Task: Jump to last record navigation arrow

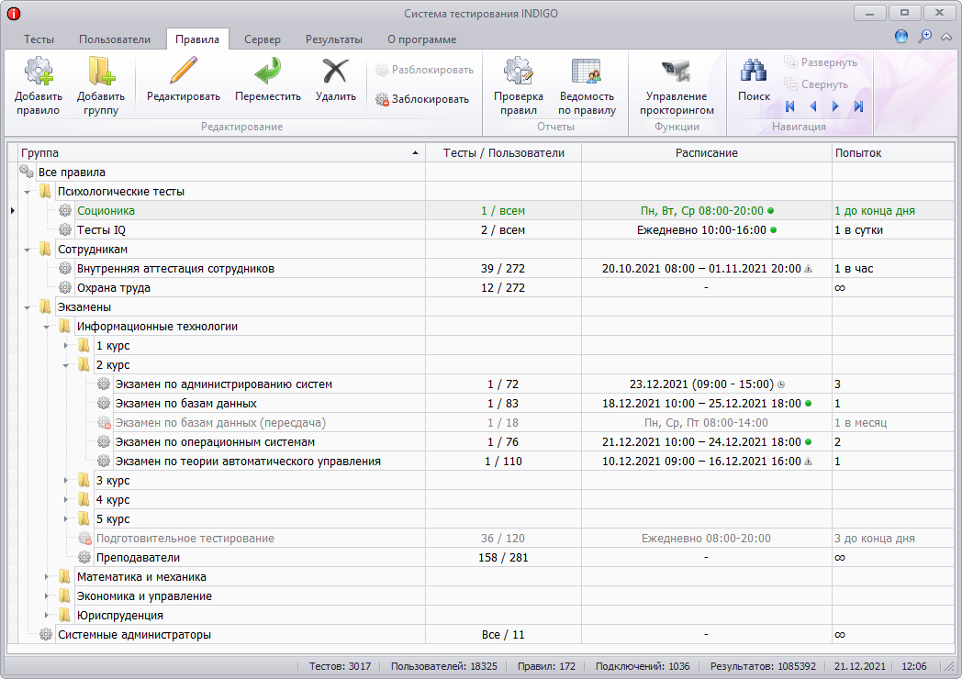Action: point(858,106)
